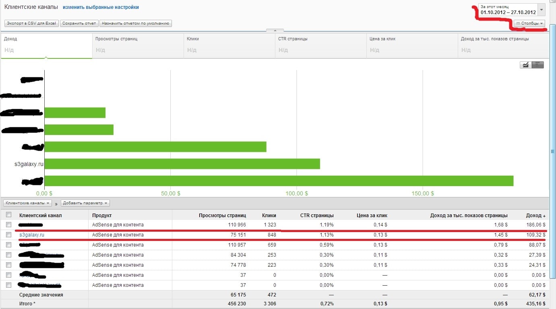Image resolution: width=556 pixels, height=309 pixels.
Task: Toggle the select-all checkbox in table header
Action: click(x=9, y=215)
